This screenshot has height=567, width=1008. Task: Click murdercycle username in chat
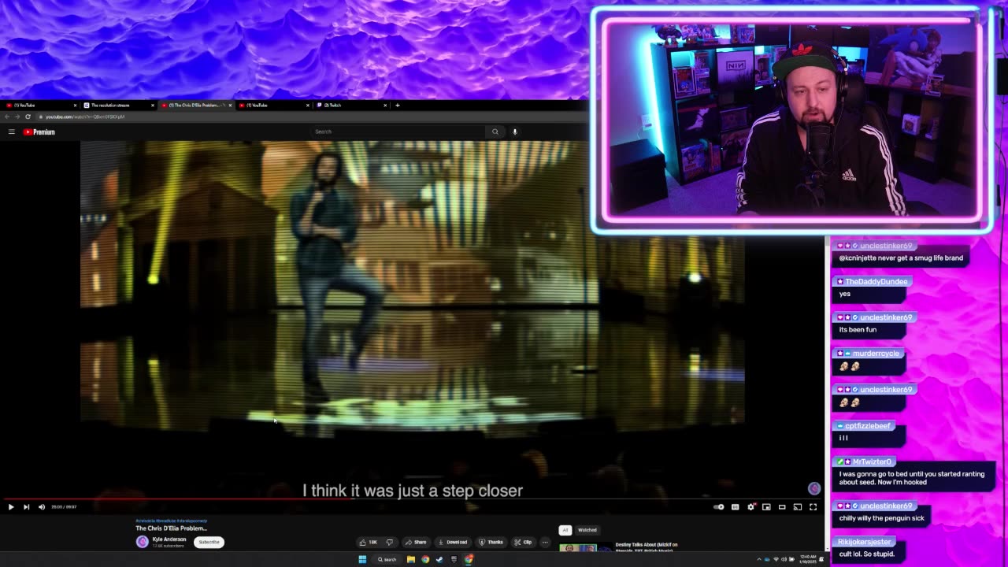876,354
